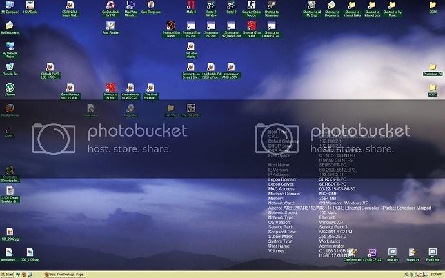Select the Job offer display file

tap(191, 47)
